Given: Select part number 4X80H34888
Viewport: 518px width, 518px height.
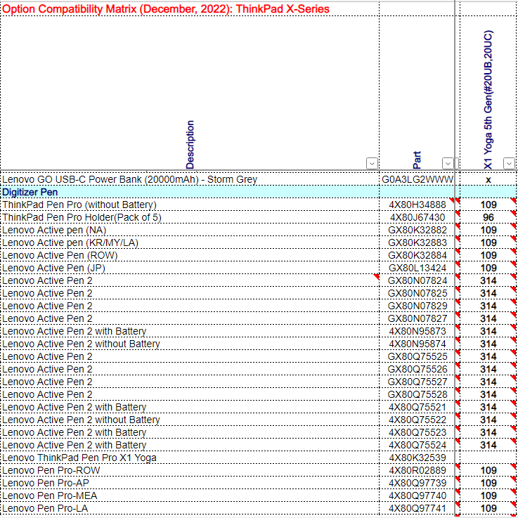Looking at the screenshot, I should click(417, 205).
